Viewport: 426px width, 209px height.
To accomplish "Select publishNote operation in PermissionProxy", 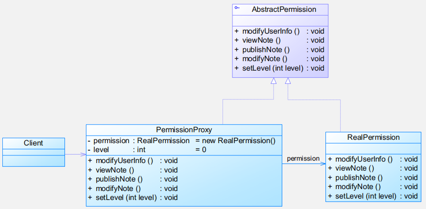I will click(x=132, y=179).
